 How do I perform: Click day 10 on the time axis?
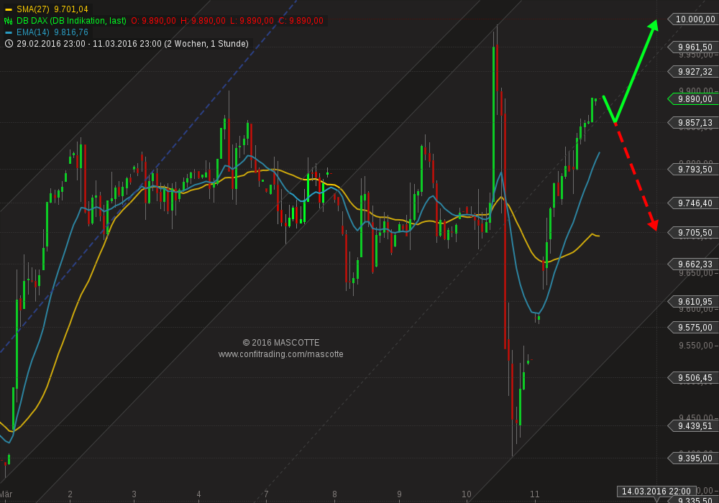467,494
